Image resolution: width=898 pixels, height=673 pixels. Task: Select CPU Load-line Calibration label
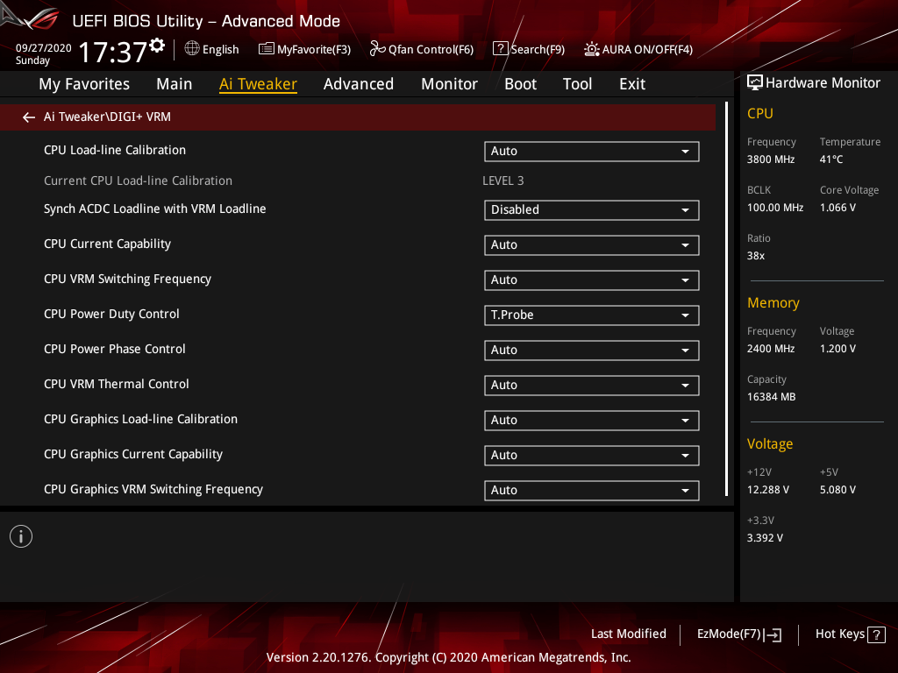coord(115,150)
